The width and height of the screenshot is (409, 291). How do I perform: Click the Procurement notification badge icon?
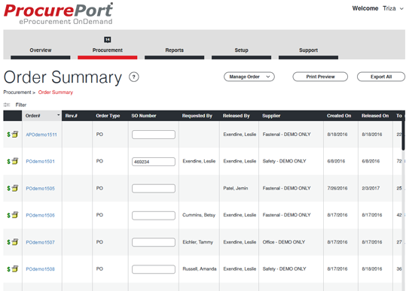tap(108, 40)
